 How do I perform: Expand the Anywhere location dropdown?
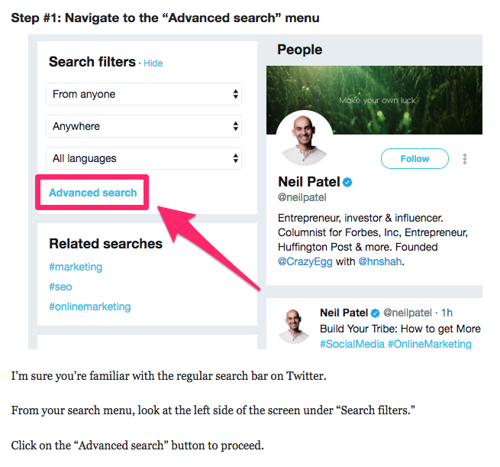coord(144,126)
